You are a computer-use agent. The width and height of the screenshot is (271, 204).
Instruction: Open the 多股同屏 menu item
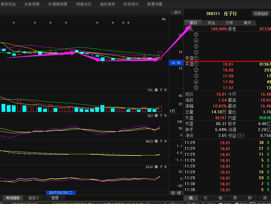[32, 4]
